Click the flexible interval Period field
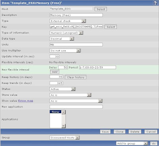 97,67
